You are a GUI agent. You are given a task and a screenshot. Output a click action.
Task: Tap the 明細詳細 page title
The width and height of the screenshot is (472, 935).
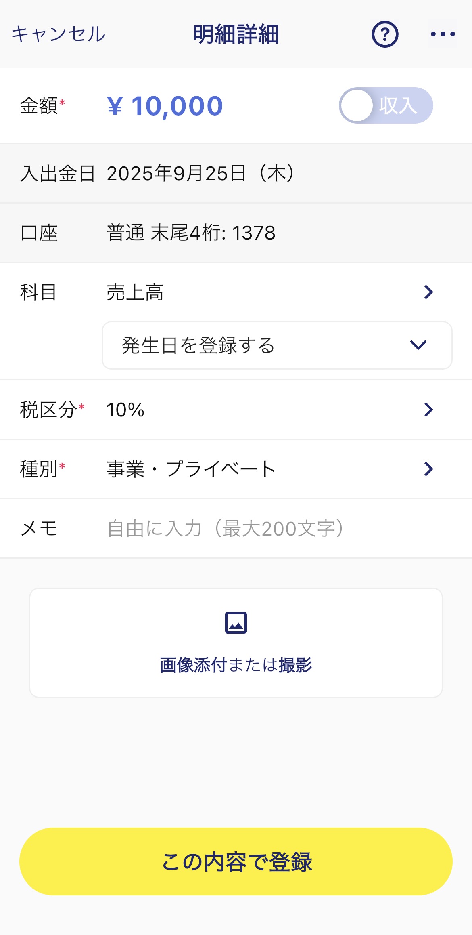click(x=236, y=34)
